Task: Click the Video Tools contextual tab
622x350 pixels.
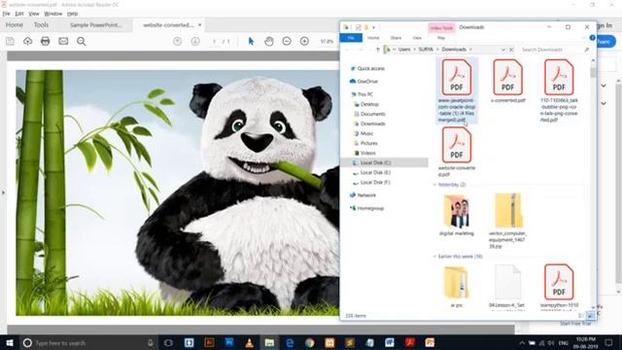Action: 441,28
